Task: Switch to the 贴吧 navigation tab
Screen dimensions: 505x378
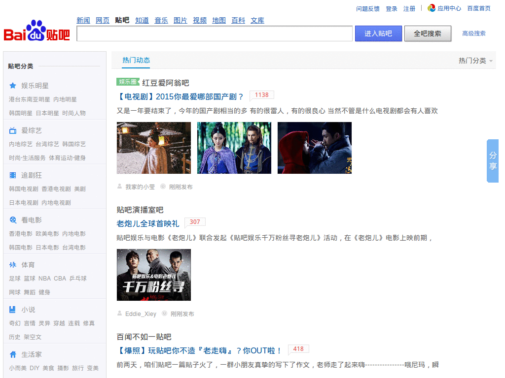Action: click(x=121, y=20)
